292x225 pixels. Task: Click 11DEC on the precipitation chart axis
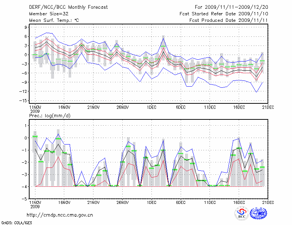(x=210, y=202)
